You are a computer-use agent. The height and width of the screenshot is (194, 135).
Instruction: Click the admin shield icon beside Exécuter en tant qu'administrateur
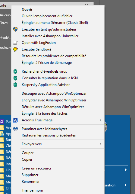[15, 29]
